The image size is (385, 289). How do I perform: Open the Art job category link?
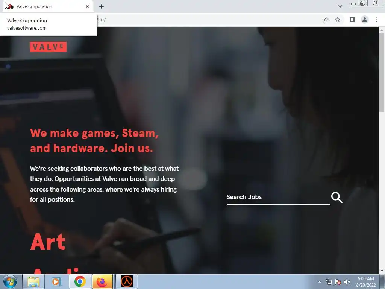point(48,242)
